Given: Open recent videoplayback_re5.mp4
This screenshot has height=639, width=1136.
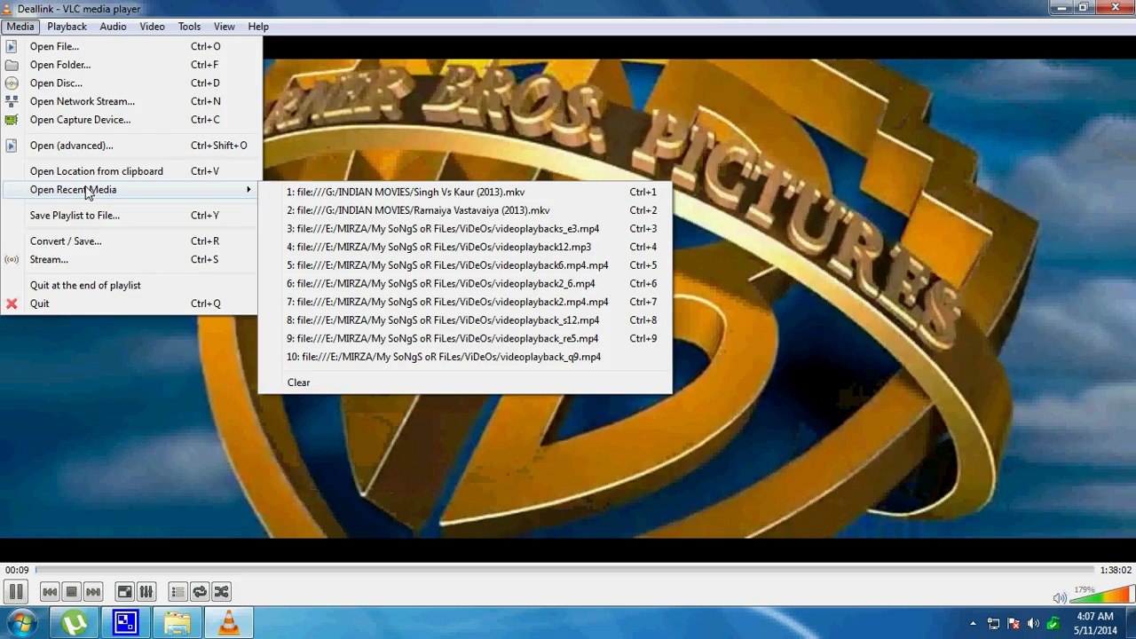Looking at the screenshot, I should pyautogui.click(x=465, y=338).
